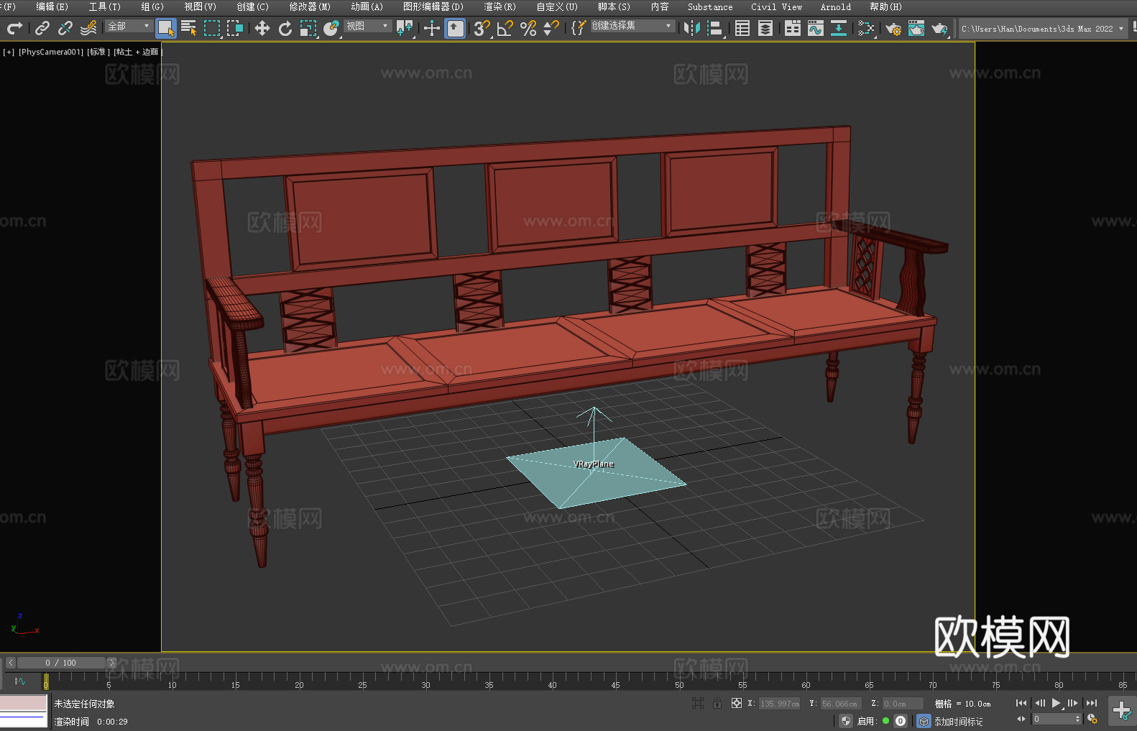The width and height of the screenshot is (1137, 731).
Task: Open the Substance menu
Action: tap(710, 6)
